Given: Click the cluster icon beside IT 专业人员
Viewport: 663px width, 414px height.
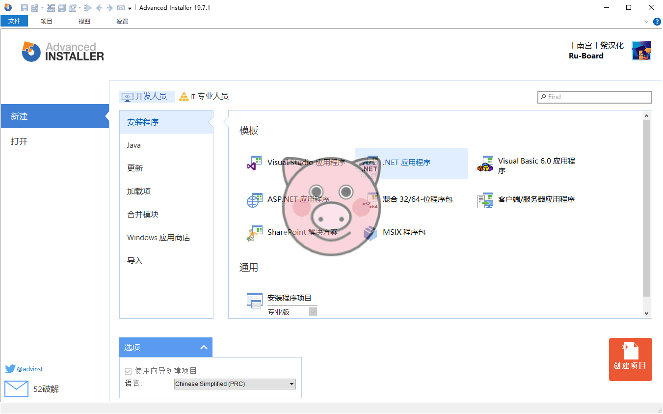Looking at the screenshot, I should [x=184, y=97].
